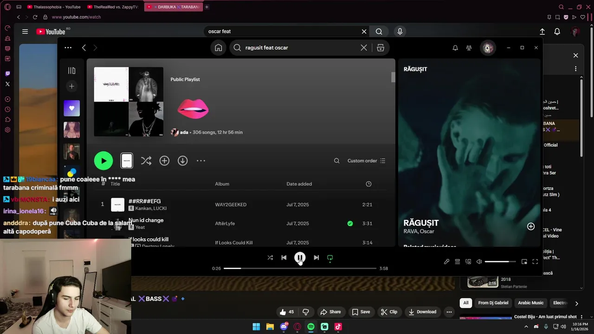This screenshot has height=334, width=594.
Task: Open the play queue
Action: coord(457,262)
